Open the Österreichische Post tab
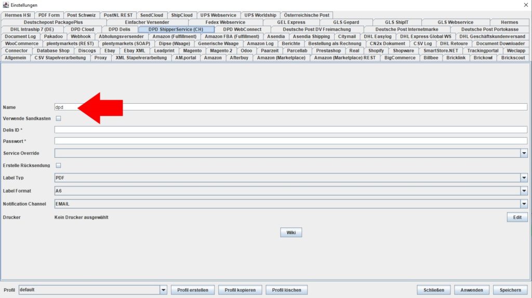This screenshot has height=298, width=532. (x=307, y=15)
